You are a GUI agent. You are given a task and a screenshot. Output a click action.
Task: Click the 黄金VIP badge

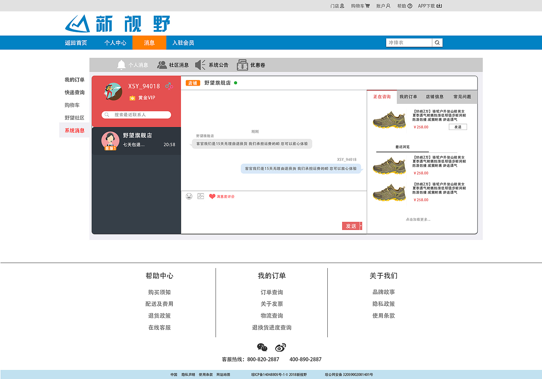coord(142,98)
